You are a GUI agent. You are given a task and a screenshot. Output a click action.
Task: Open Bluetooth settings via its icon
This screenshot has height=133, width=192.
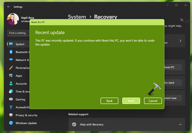click(11, 52)
